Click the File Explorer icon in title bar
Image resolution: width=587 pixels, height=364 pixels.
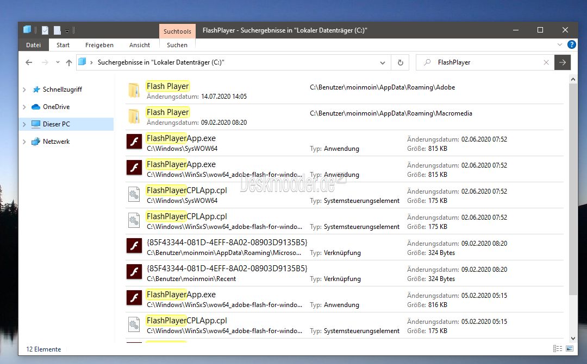(27, 30)
